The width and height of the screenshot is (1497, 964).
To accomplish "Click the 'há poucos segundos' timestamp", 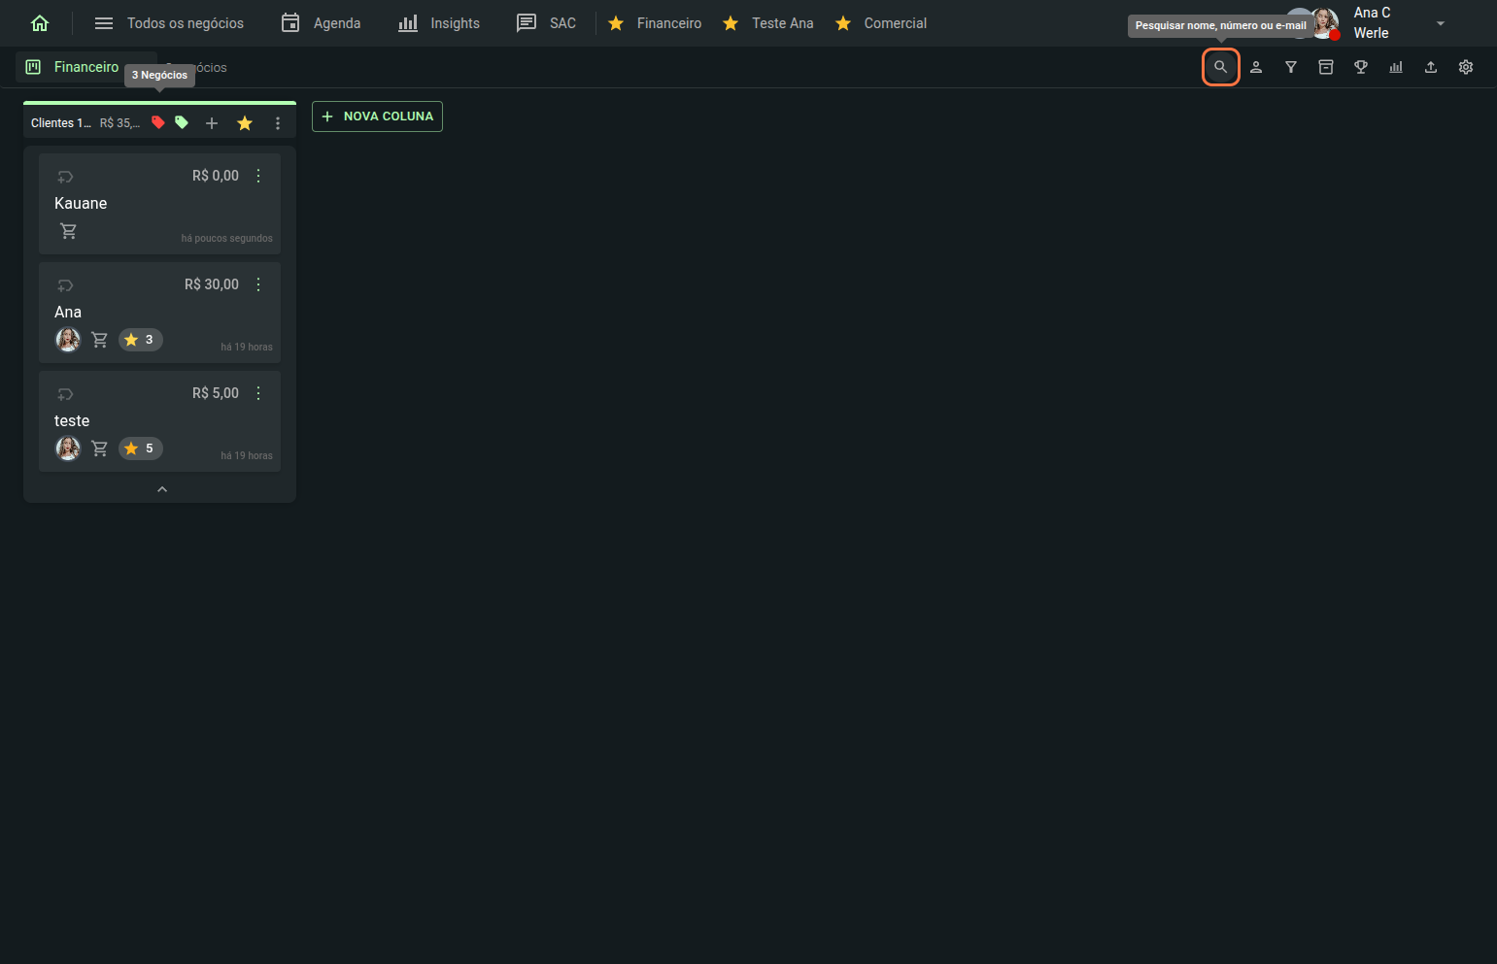I will (x=226, y=239).
